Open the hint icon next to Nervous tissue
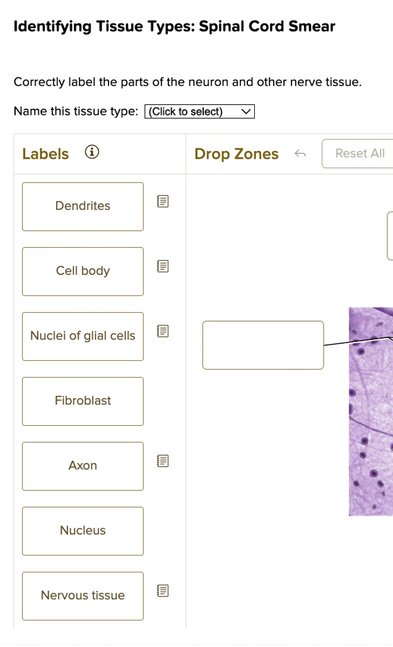 point(162,590)
